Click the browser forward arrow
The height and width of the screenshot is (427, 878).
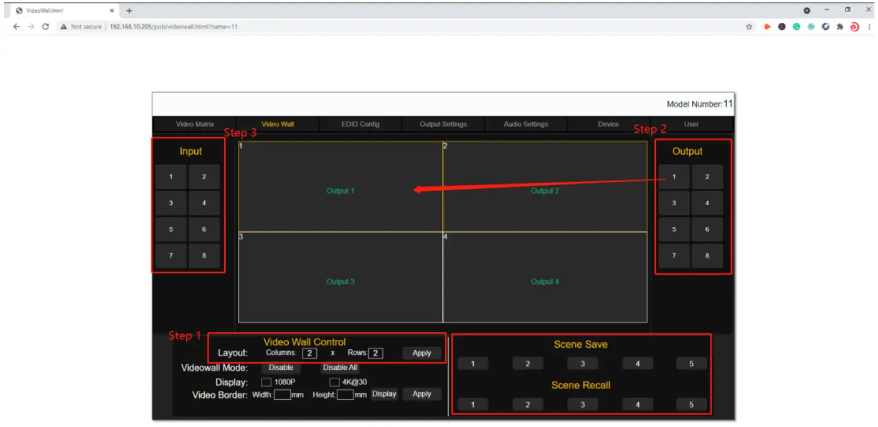tap(31, 26)
